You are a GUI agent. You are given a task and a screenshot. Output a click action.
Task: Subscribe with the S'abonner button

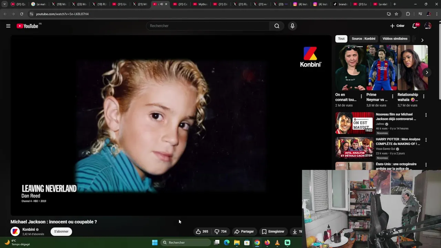pyautogui.click(x=61, y=231)
